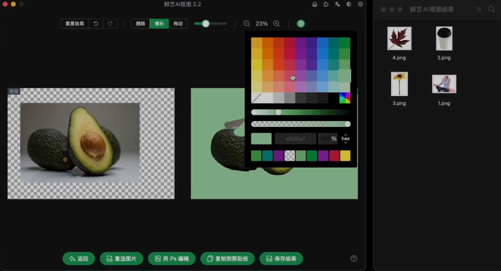
Task: Open the 4.png maple leaf thumbnail
Action: (x=399, y=38)
